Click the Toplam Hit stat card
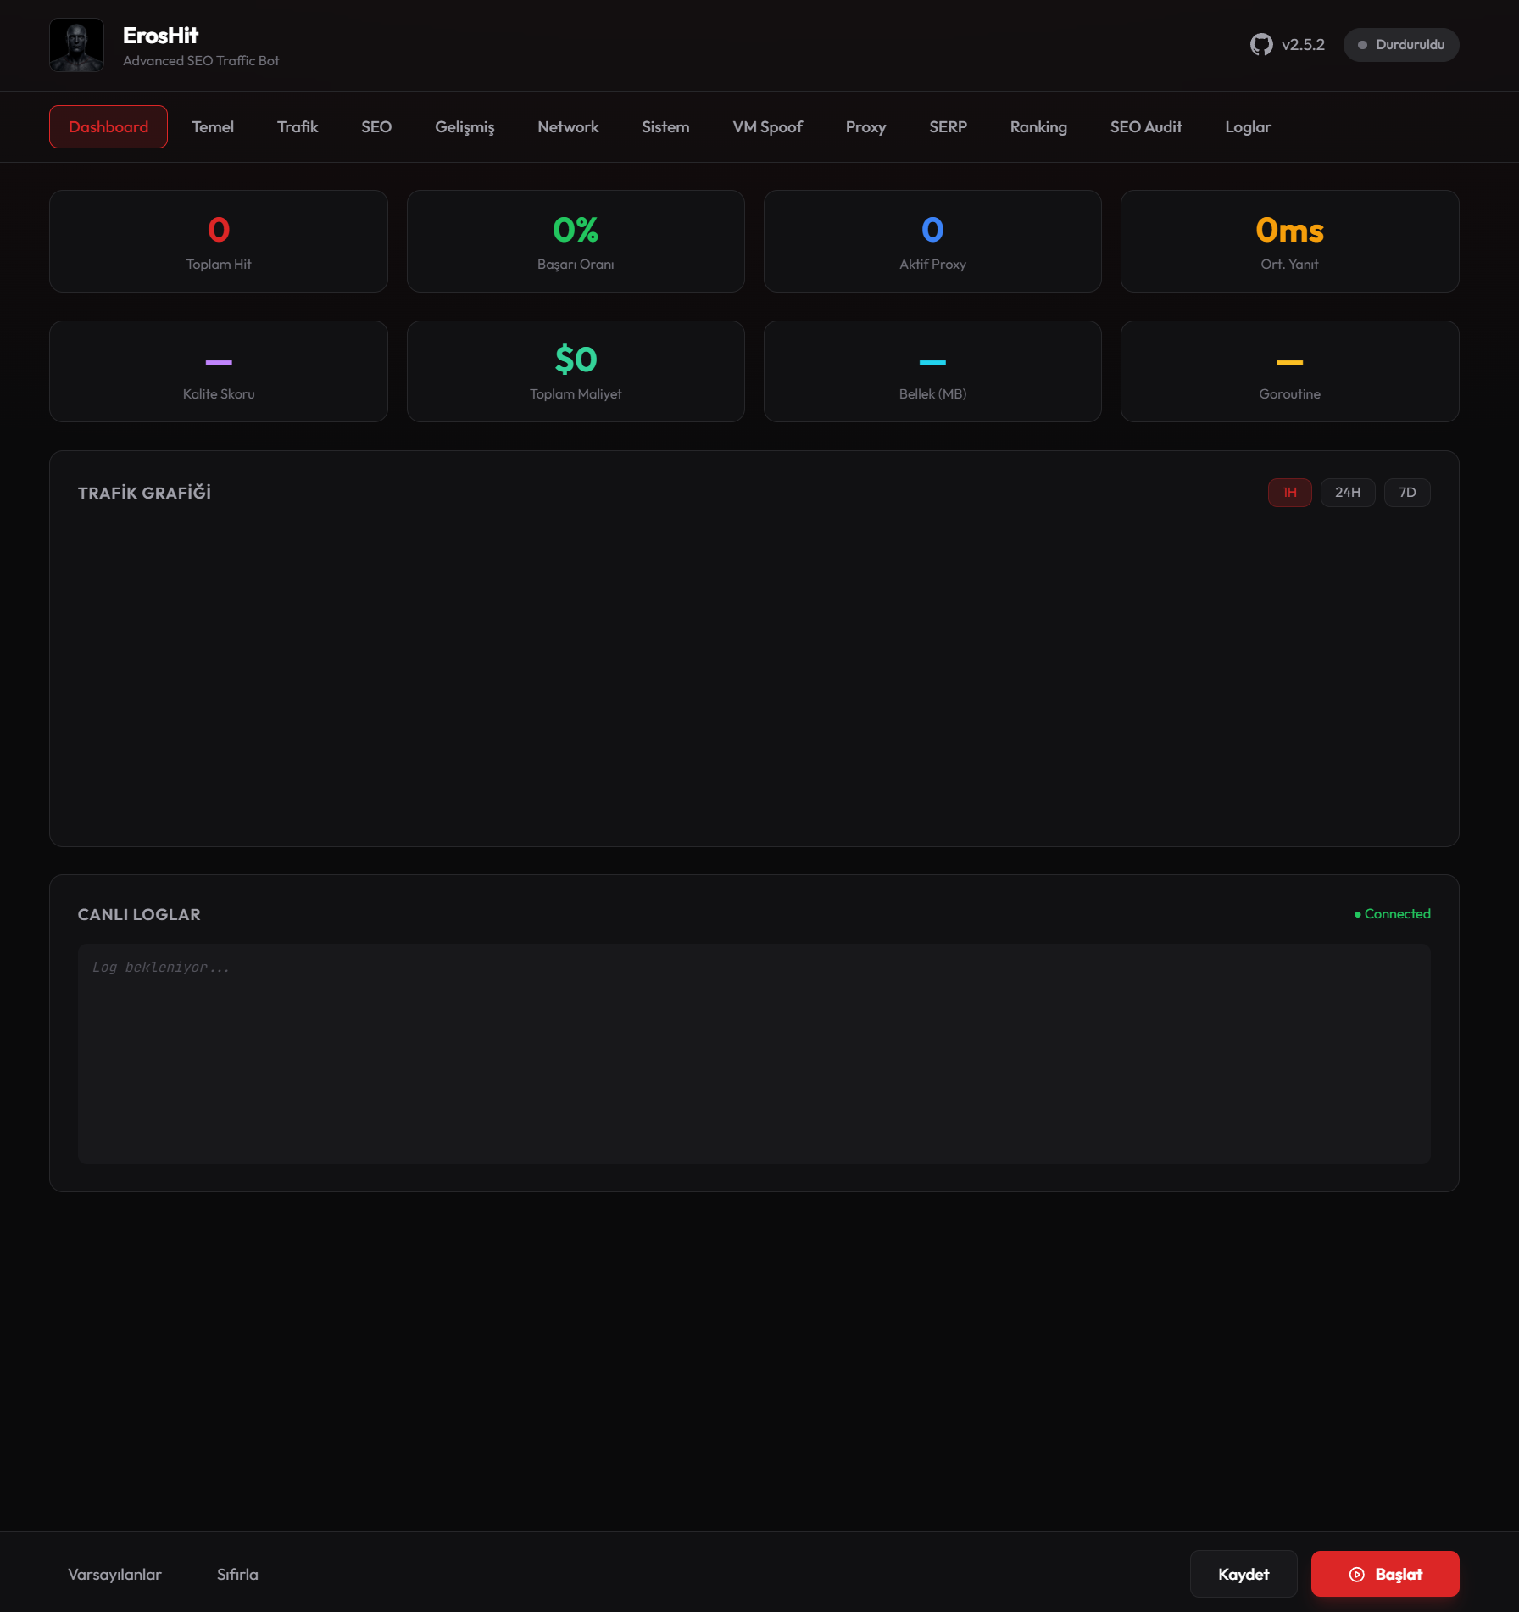The image size is (1519, 1612). [x=219, y=242]
